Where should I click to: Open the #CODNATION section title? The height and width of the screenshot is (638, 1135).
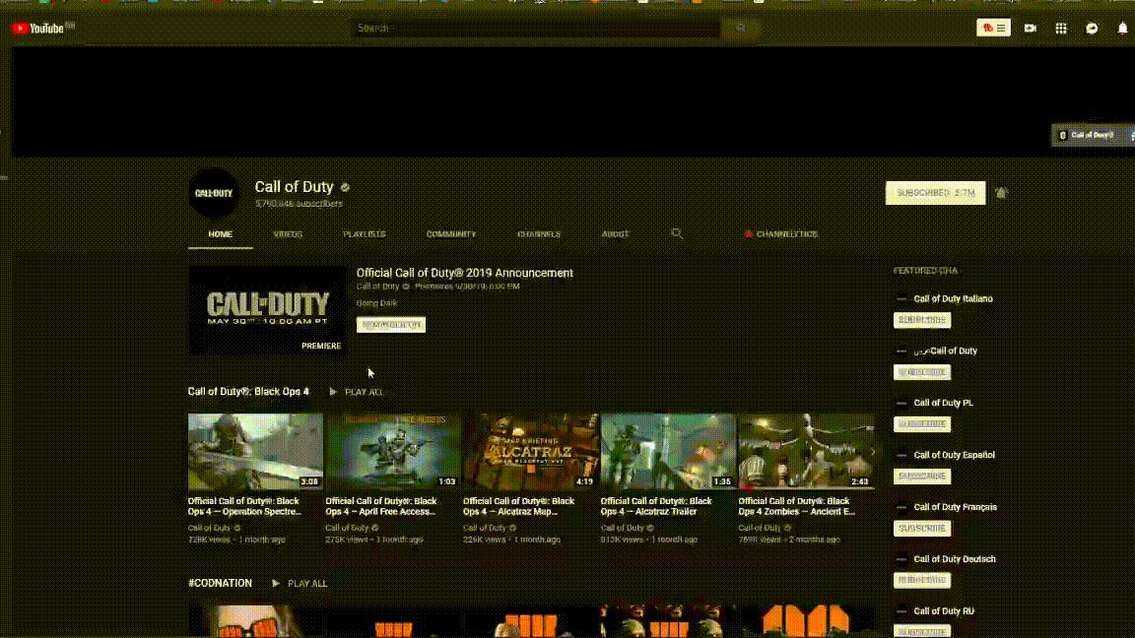point(220,583)
